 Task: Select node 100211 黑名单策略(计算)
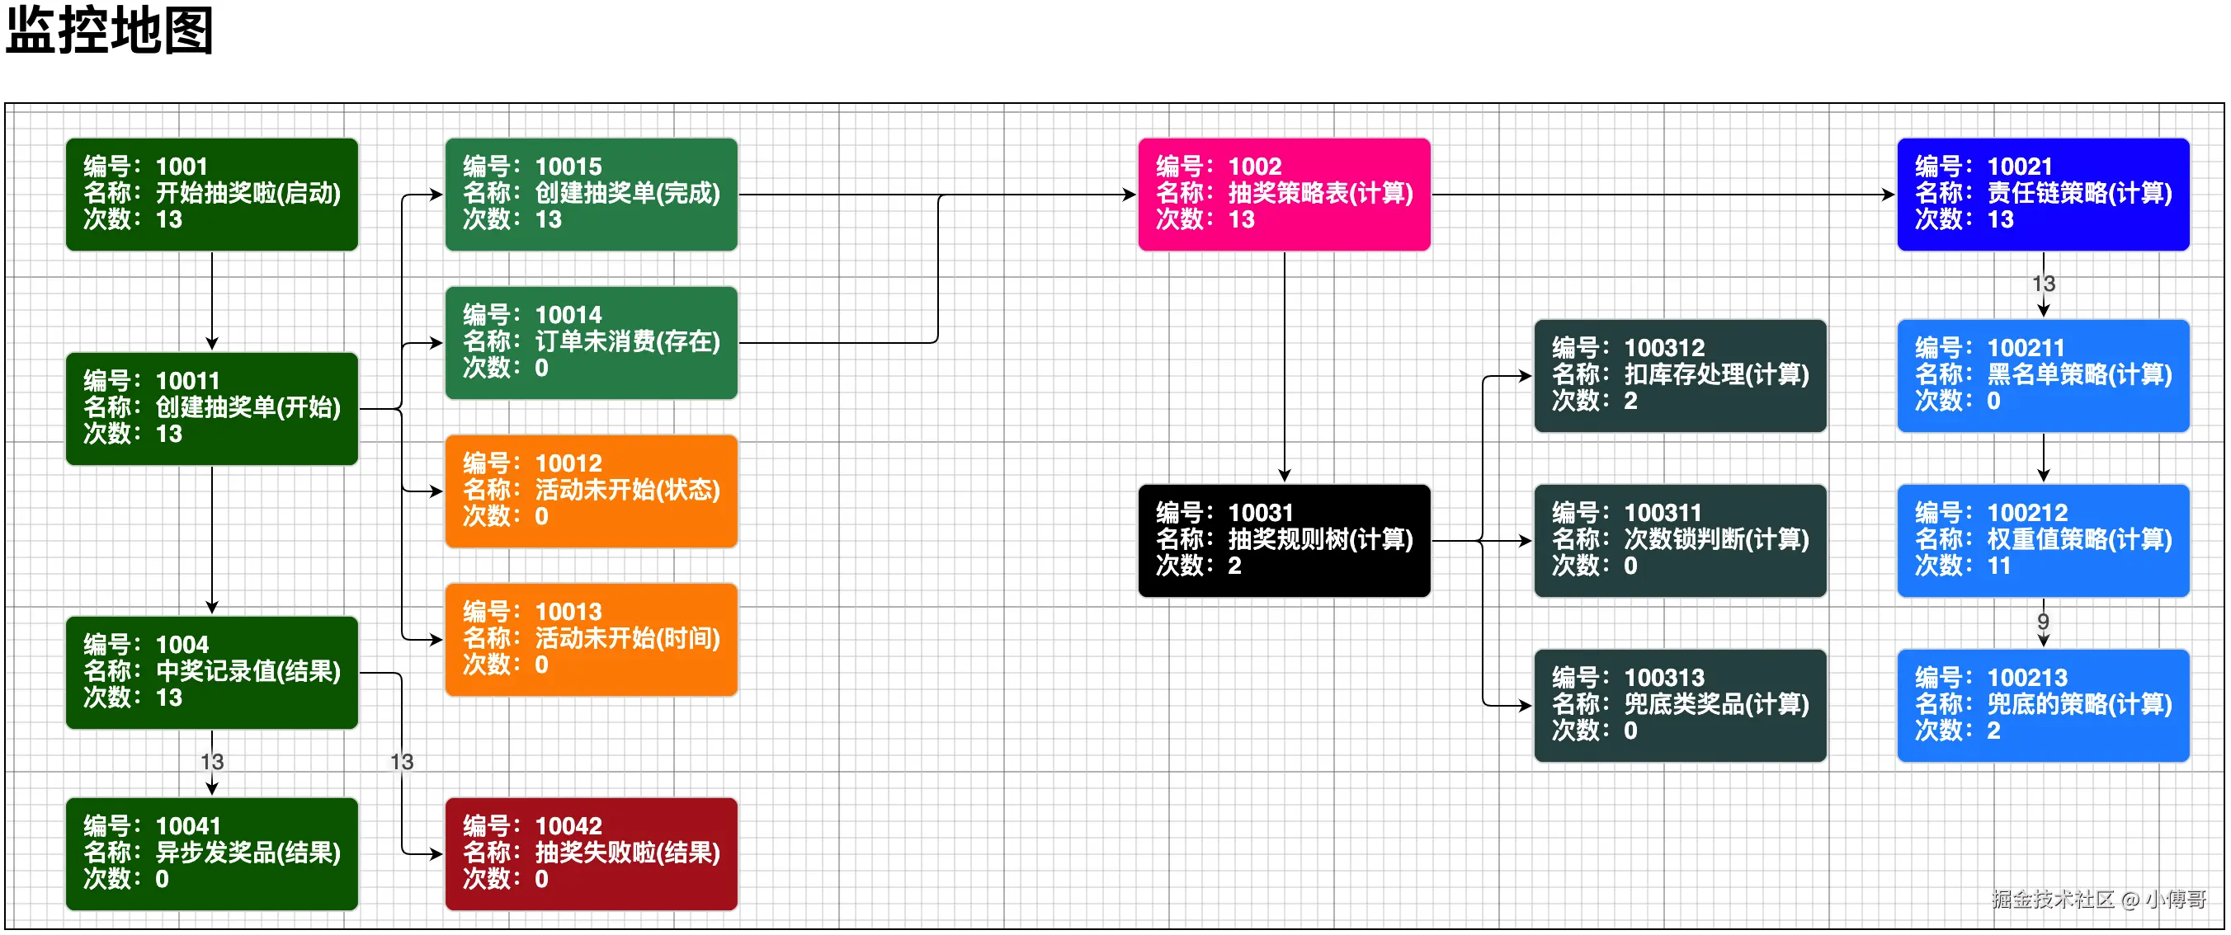(2042, 375)
